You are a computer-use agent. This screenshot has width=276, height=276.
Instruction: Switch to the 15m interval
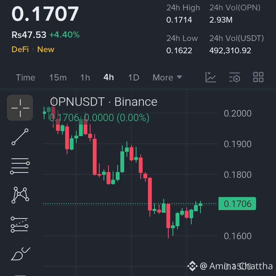(x=58, y=77)
